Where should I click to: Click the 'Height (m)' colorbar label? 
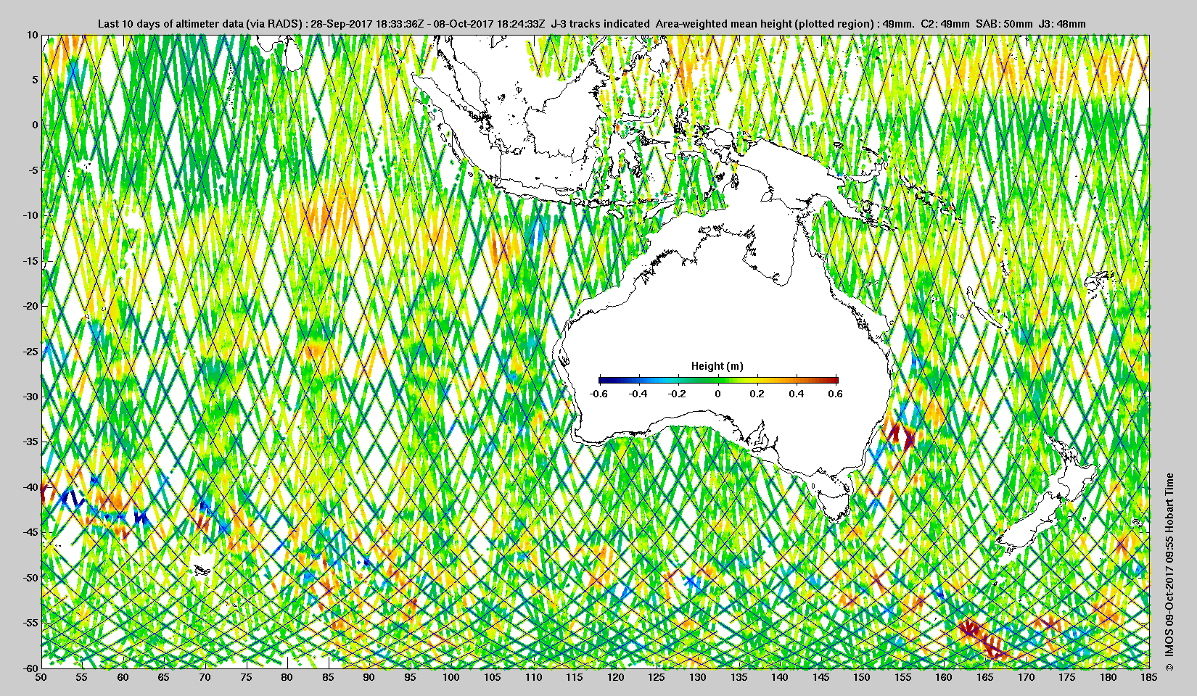(717, 366)
